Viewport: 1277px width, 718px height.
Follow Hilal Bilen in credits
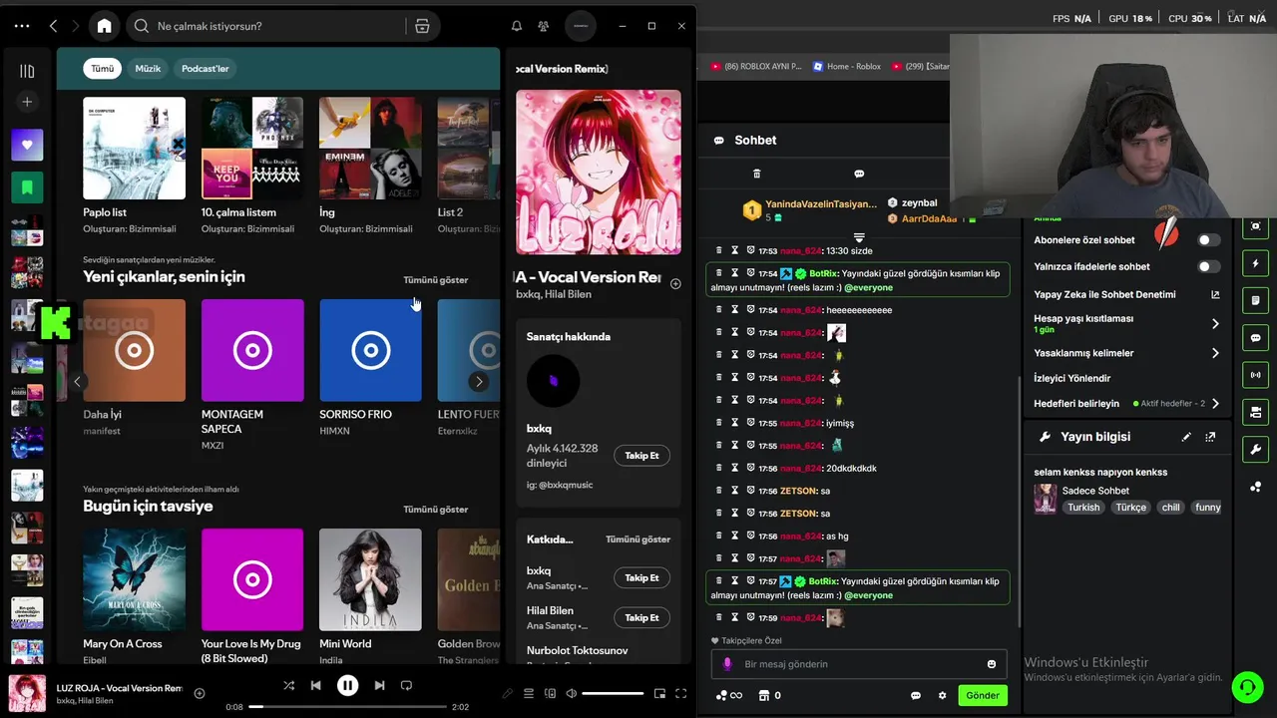(641, 617)
